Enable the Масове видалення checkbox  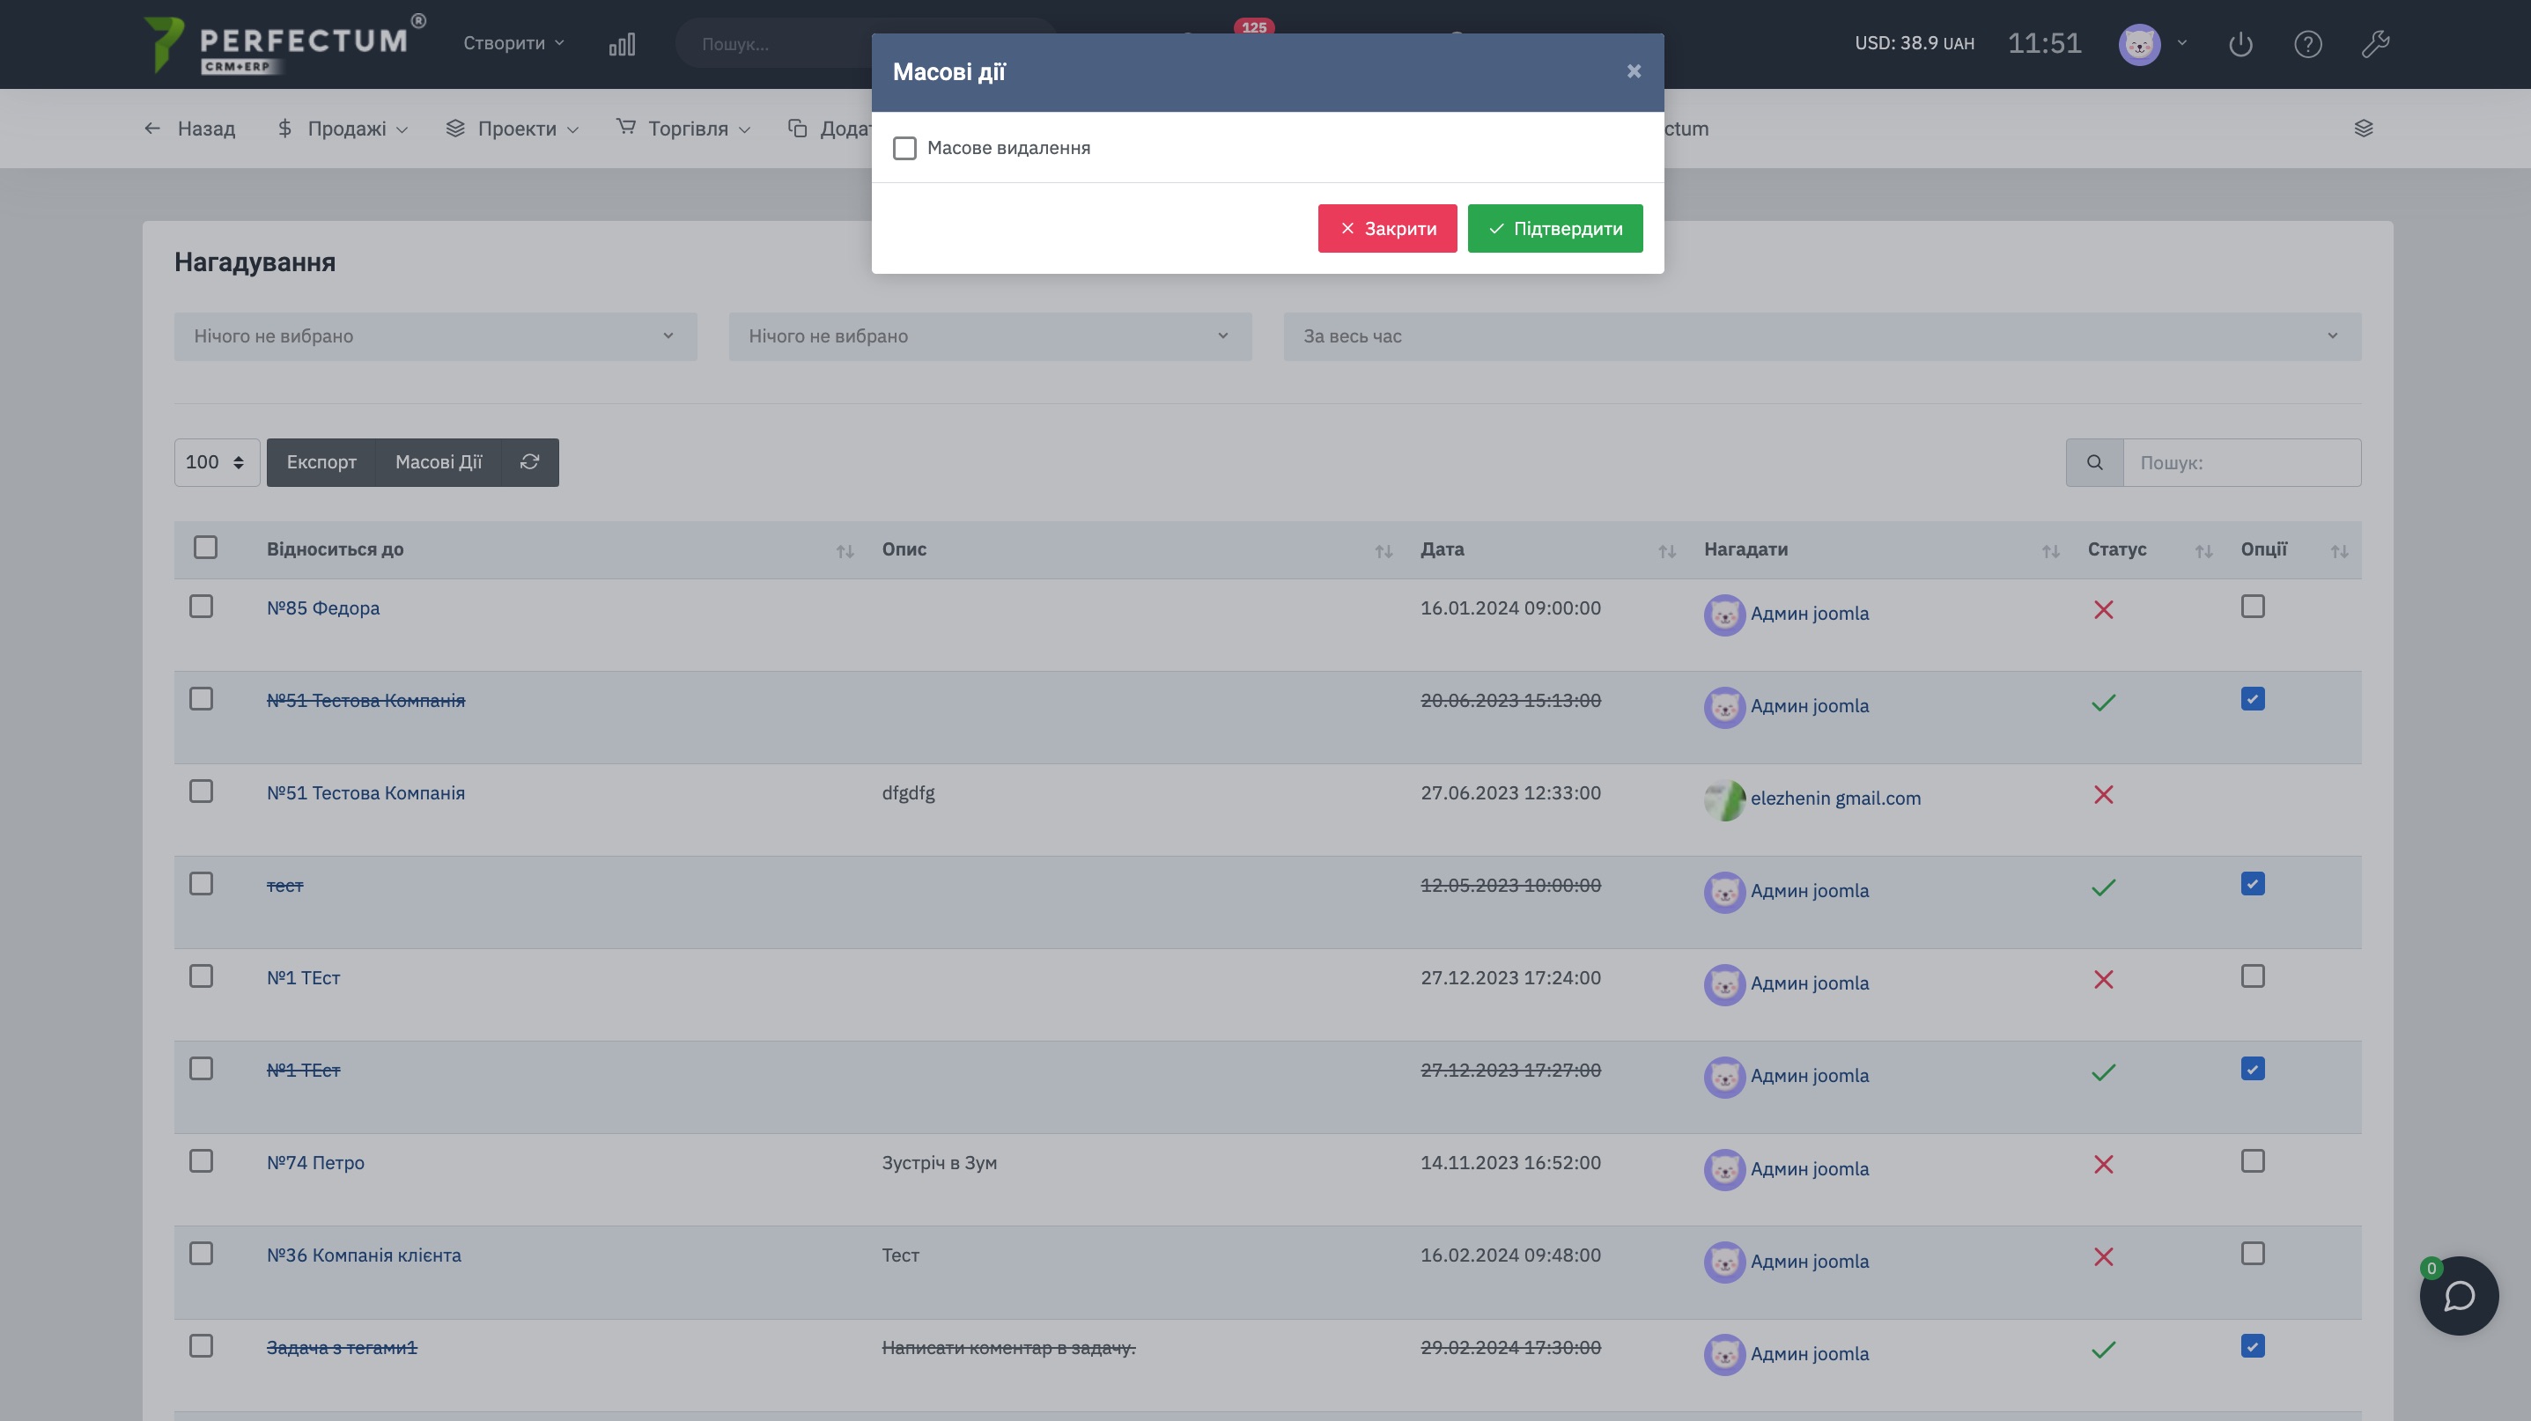tap(904, 148)
